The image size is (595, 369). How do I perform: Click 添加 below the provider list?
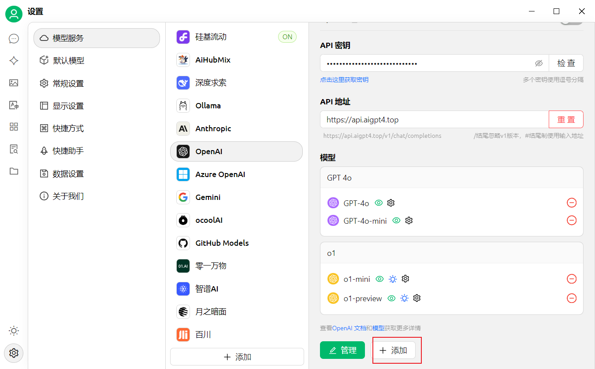pos(237,357)
